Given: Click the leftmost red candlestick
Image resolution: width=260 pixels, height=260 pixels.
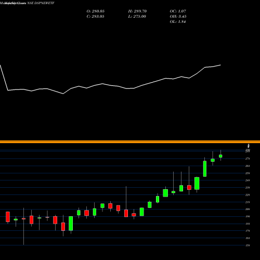Looking at the screenshot, I should click(8, 217).
